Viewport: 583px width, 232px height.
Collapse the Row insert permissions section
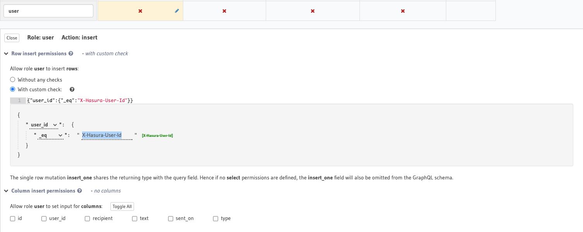point(6,53)
